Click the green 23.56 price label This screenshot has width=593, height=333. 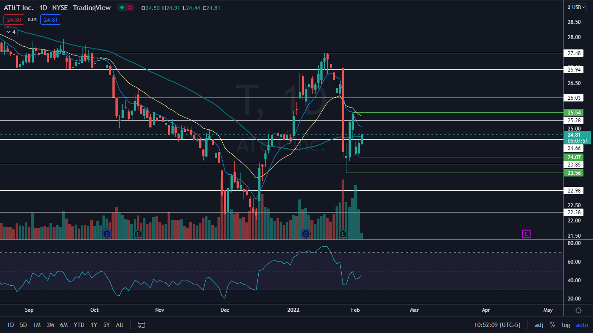(574, 173)
